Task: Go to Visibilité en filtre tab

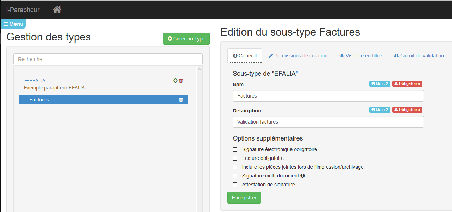Action: coord(360,56)
